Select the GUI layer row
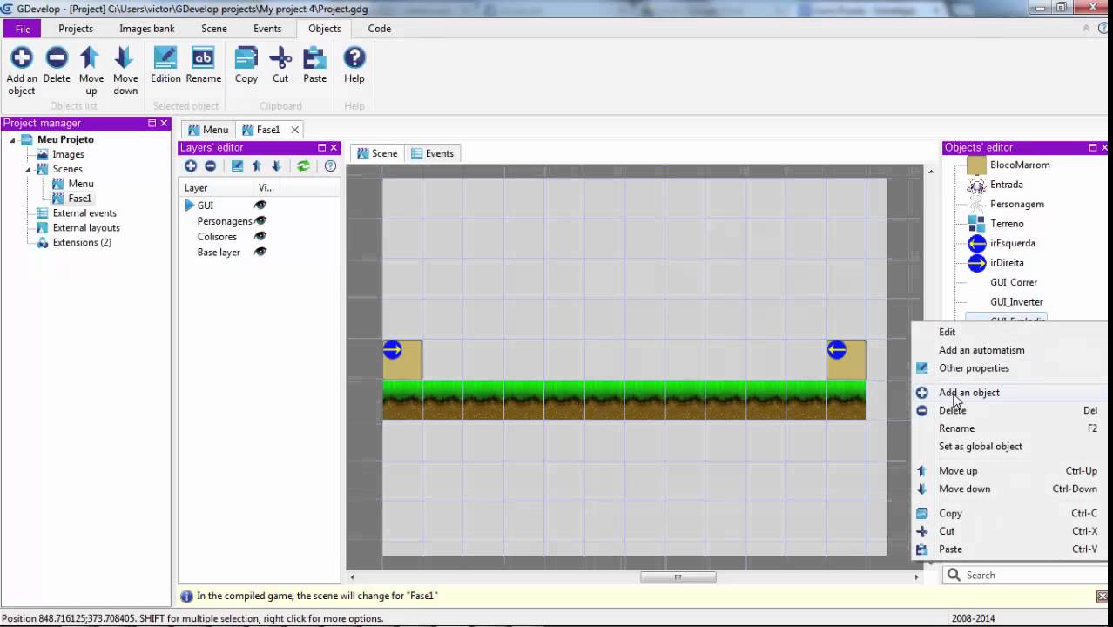Image resolution: width=1113 pixels, height=627 pixels. tap(260, 206)
